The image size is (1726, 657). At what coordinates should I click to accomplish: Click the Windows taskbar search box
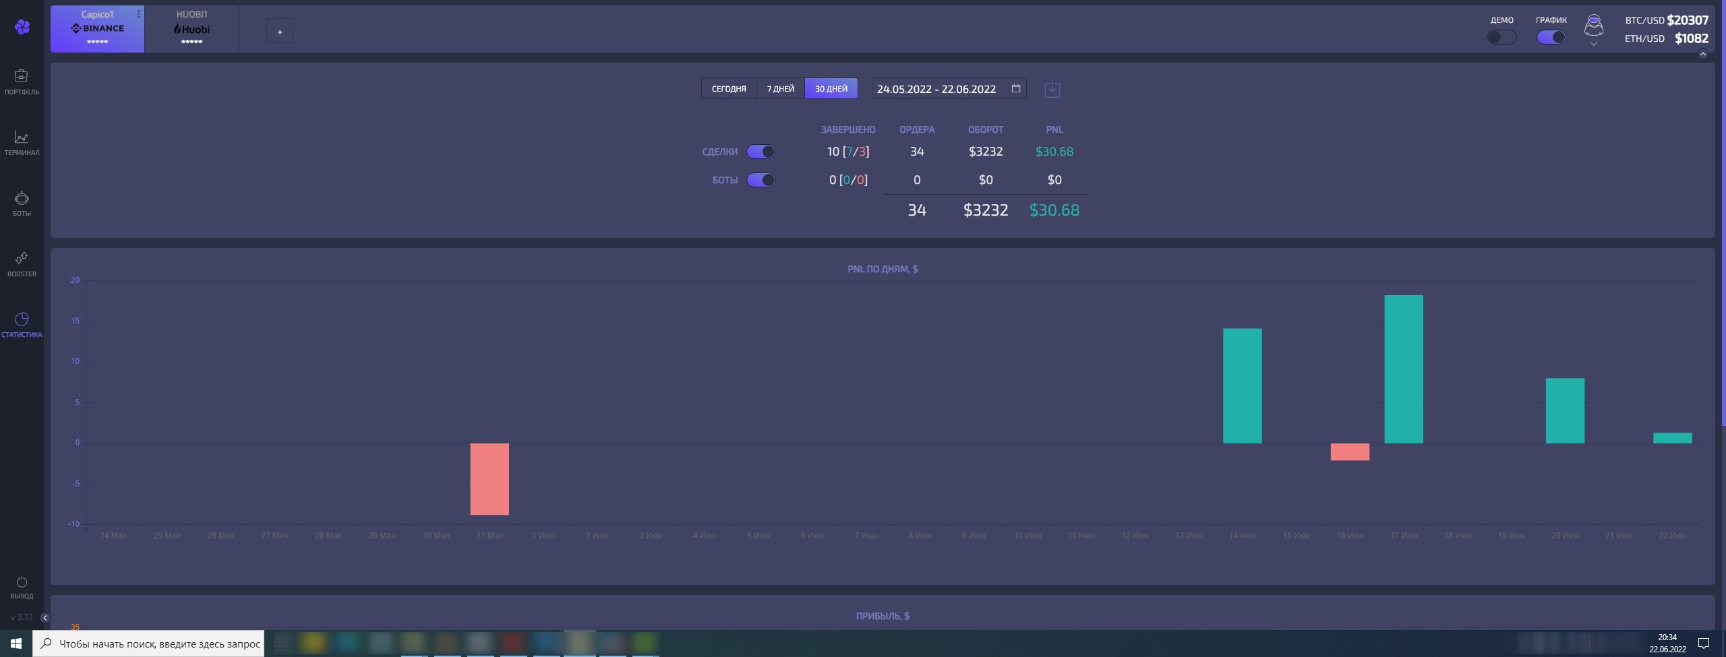148,644
